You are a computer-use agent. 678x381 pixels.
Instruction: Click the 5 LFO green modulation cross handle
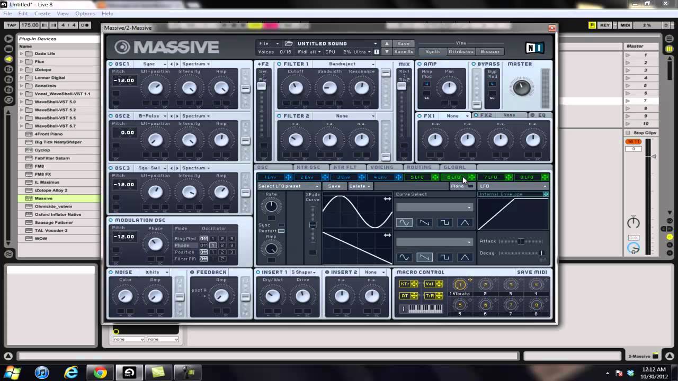click(435, 177)
